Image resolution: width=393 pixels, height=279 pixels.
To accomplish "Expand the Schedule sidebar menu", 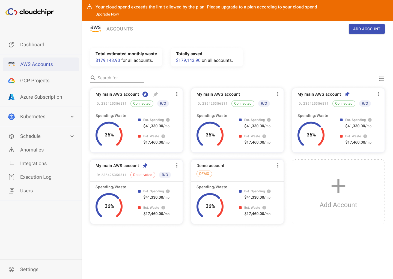I will tap(72, 136).
